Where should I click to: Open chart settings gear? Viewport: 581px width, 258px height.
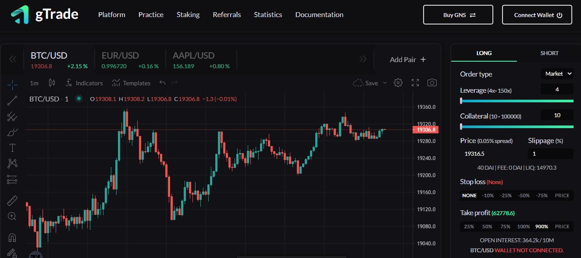pyautogui.click(x=398, y=83)
